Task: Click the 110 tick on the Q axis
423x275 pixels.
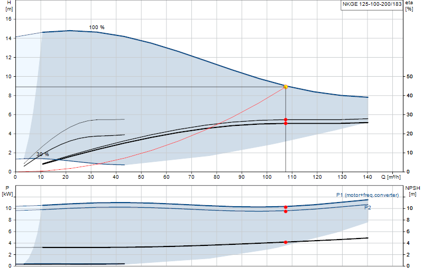Action: coord(292,177)
